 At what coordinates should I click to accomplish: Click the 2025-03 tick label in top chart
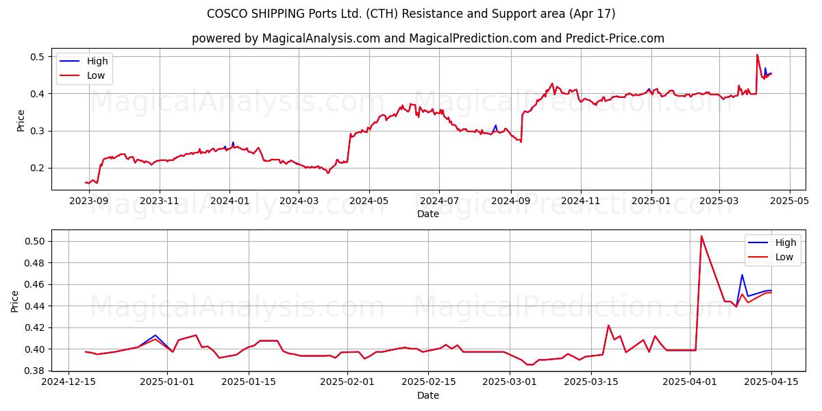tap(719, 202)
